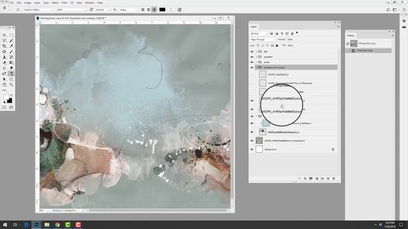Image resolution: width=408 pixels, height=229 pixels.
Task: Select the Rectangular Marquee tool
Action: pos(11,35)
